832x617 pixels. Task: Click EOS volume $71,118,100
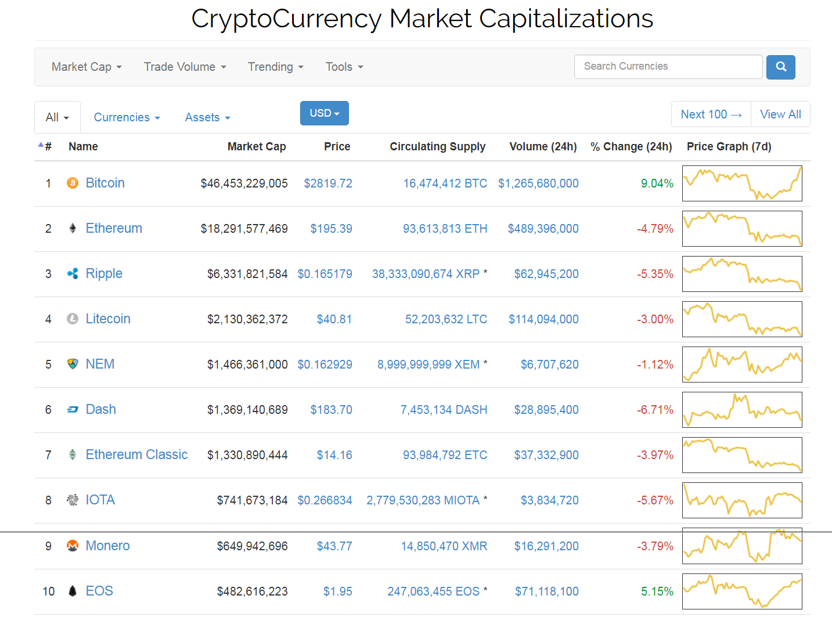547,591
